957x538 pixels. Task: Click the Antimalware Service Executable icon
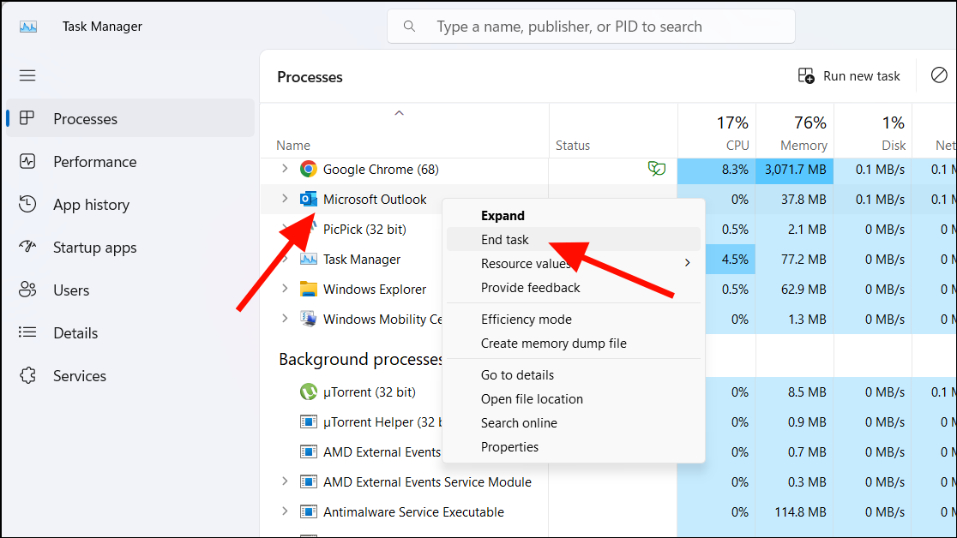tap(309, 511)
